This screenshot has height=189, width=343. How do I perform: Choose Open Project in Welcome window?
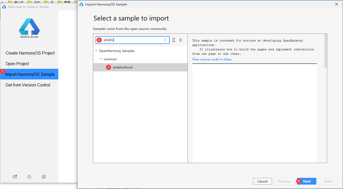point(17,64)
